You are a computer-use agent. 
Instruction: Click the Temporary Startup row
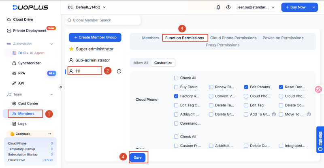tap(30, 149)
